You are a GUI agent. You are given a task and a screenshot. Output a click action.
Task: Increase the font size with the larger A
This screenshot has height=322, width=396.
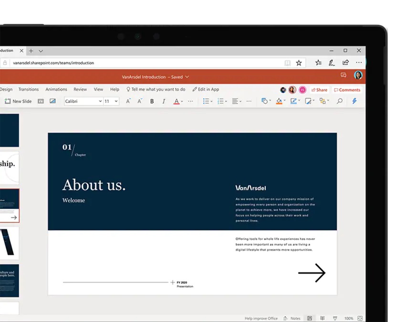pyautogui.click(x=128, y=101)
